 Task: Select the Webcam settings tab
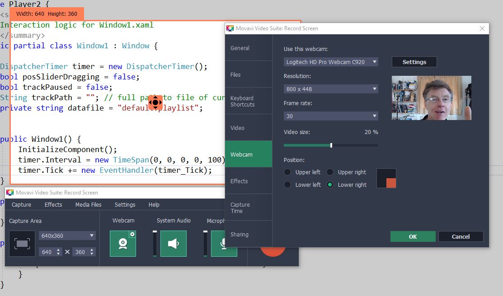(x=249, y=154)
